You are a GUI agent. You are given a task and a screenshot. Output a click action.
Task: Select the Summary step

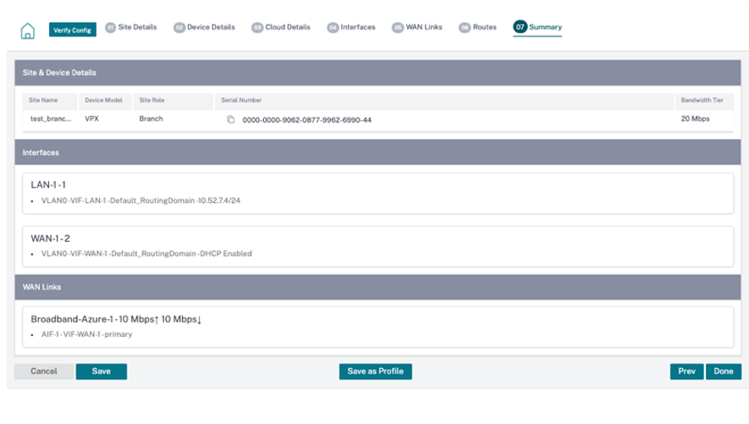pyautogui.click(x=537, y=27)
